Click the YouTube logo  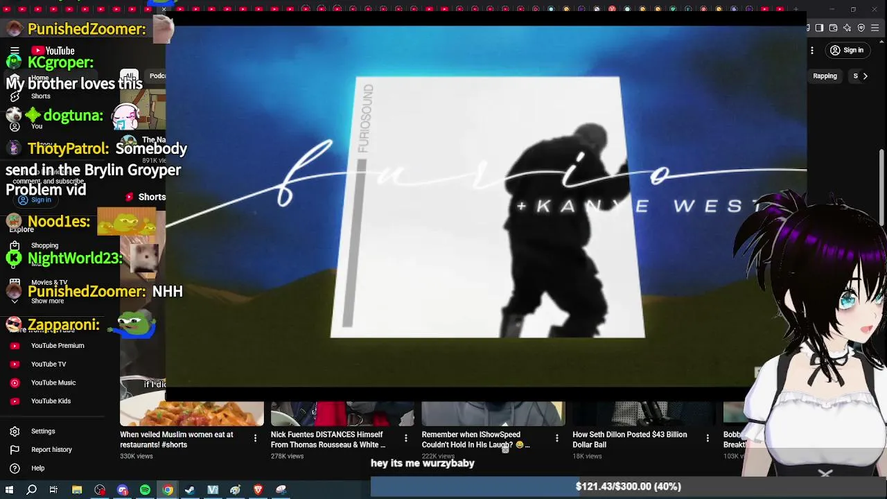[53, 51]
